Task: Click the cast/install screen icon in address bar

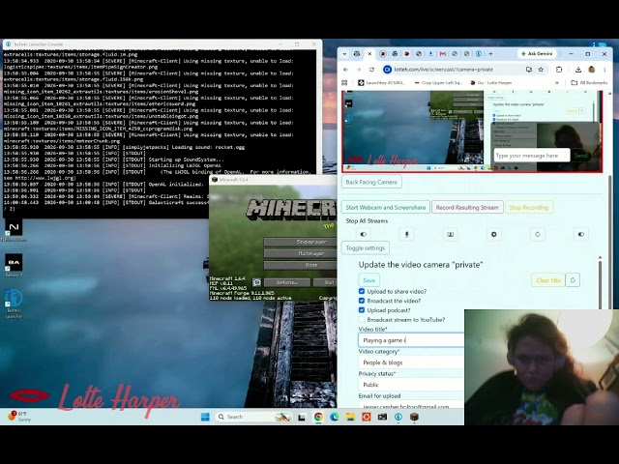Action: coord(529,70)
